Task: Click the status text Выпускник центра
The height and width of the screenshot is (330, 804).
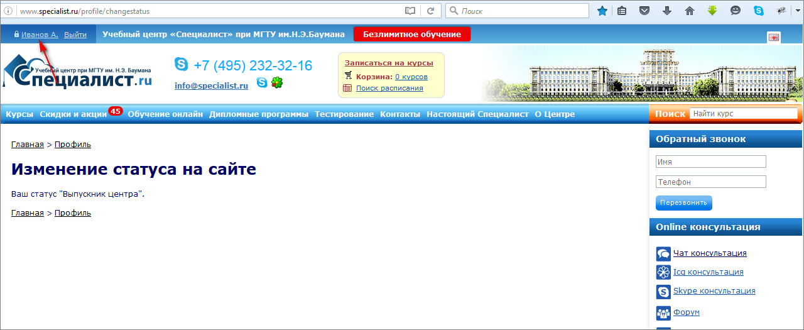Action: coord(101,194)
